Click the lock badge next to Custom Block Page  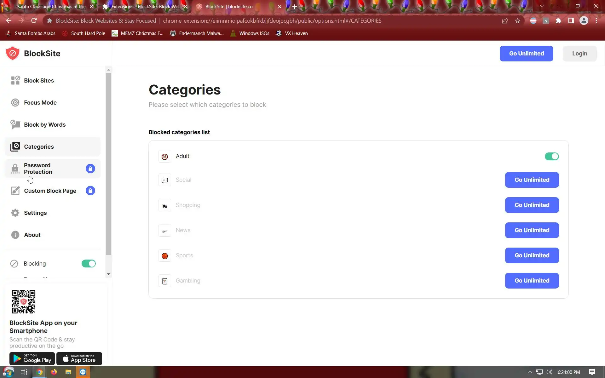point(90,191)
